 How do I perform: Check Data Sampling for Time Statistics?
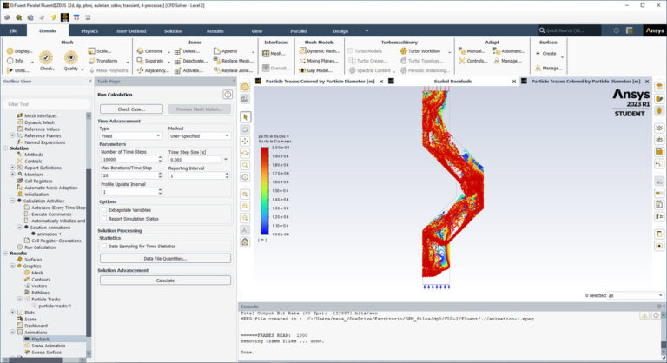[104, 247]
